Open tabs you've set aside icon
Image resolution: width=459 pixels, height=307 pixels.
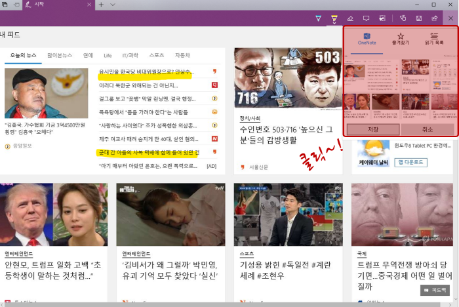tap(5, 5)
